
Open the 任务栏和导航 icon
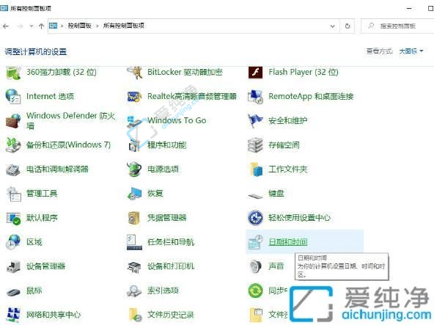coord(134,242)
